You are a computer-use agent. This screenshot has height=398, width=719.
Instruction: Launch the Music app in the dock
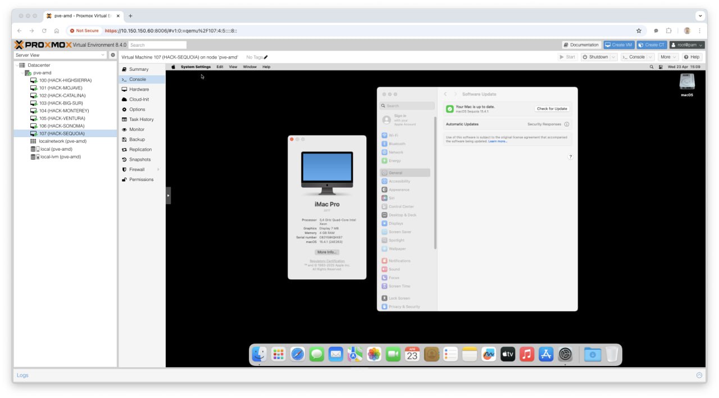point(526,354)
